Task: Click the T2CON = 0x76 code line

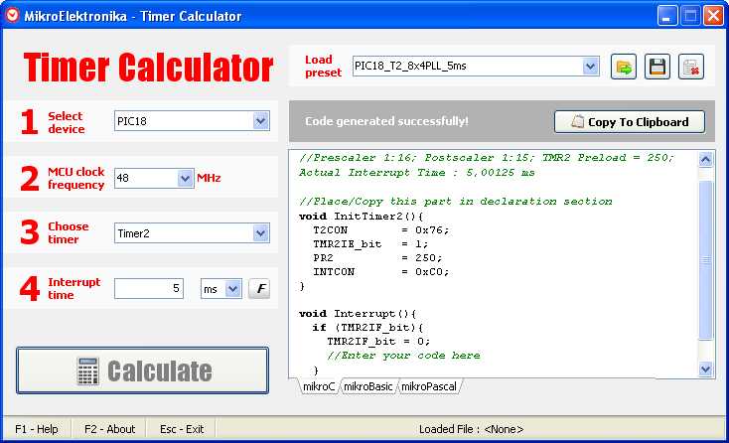Action: 381,230
